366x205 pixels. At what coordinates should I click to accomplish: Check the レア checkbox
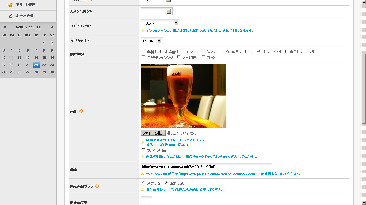(x=184, y=51)
